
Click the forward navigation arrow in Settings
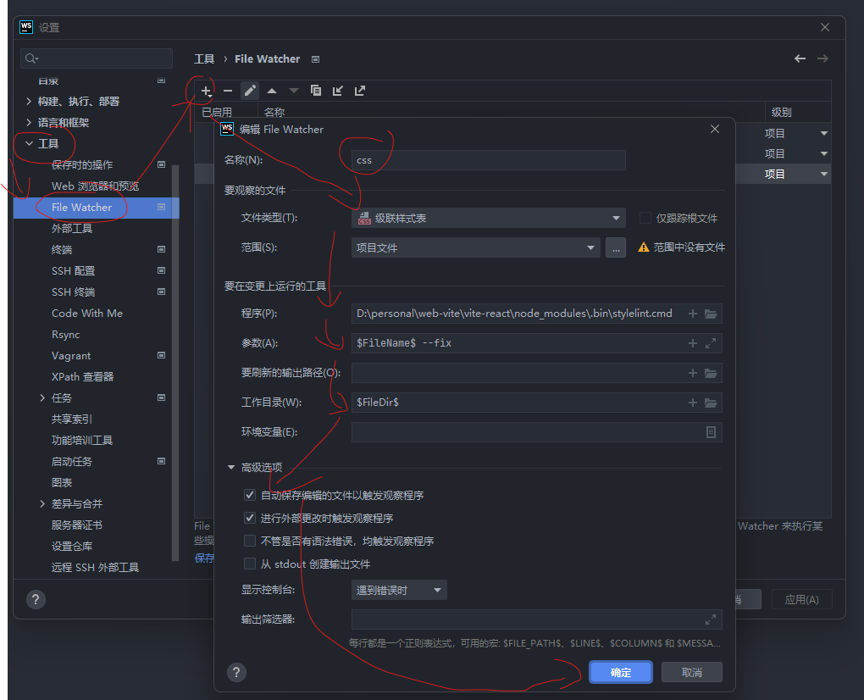(822, 58)
